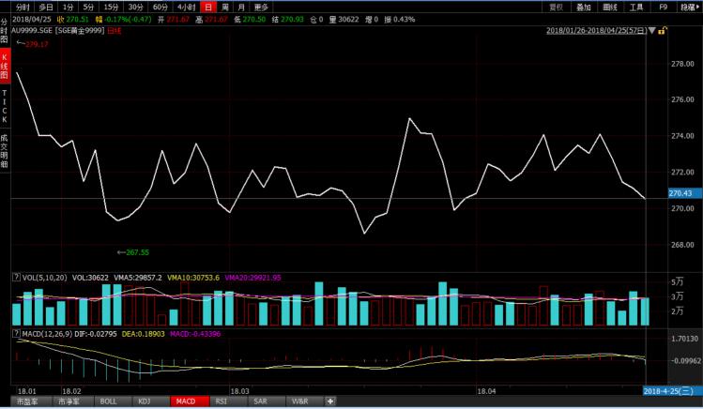703x409 pixels.
Task: Select the 15分 interval tab
Action: (x=111, y=7)
